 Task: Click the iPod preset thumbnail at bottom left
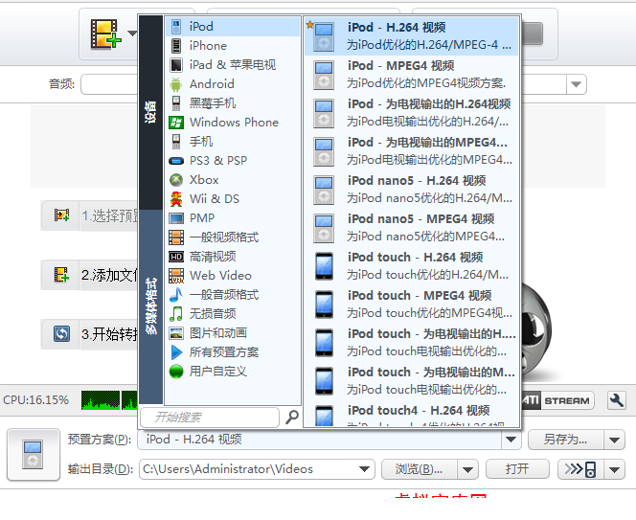(34, 455)
